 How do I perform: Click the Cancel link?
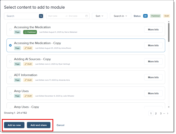tap(60, 125)
